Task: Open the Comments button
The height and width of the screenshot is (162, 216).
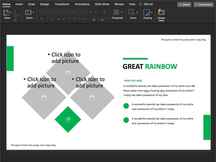Action: (x=203, y=4)
